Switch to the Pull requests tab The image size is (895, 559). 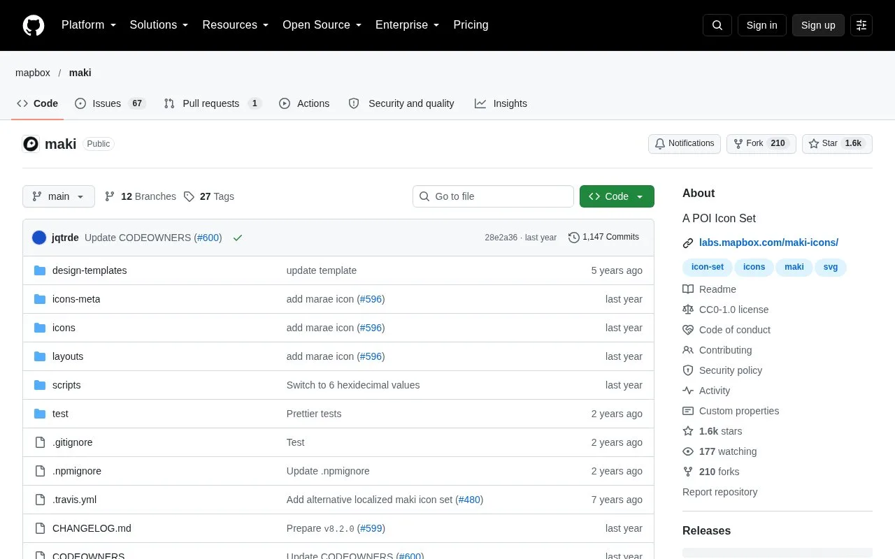pyautogui.click(x=213, y=103)
